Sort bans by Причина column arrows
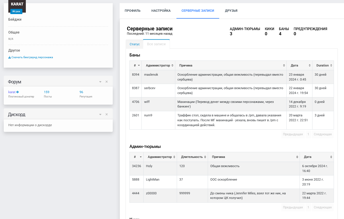The height and width of the screenshot is (219, 344). click(284, 65)
